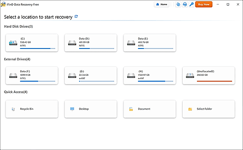Click the Home button
The height and width of the screenshot is (150, 243).
click(x=161, y=4)
